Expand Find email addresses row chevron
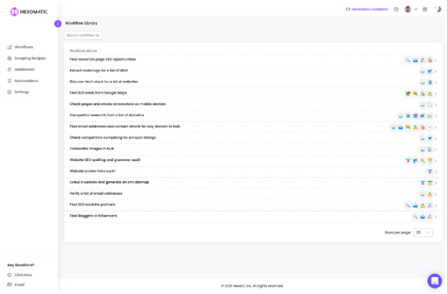Screen dimensions: 447x294 (436, 127)
